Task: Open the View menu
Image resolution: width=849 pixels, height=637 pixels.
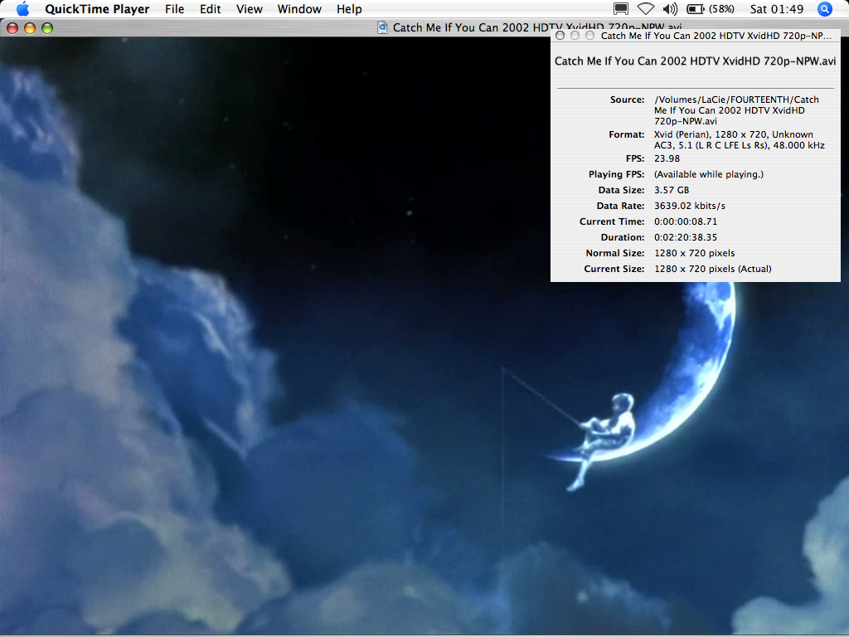Action: tap(249, 9)
